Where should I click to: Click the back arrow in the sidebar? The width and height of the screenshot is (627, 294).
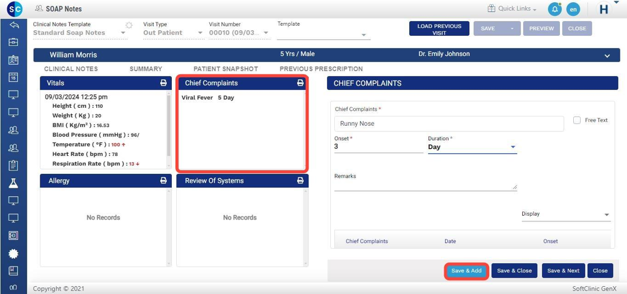pyautogui.click(x=14, y=25)
